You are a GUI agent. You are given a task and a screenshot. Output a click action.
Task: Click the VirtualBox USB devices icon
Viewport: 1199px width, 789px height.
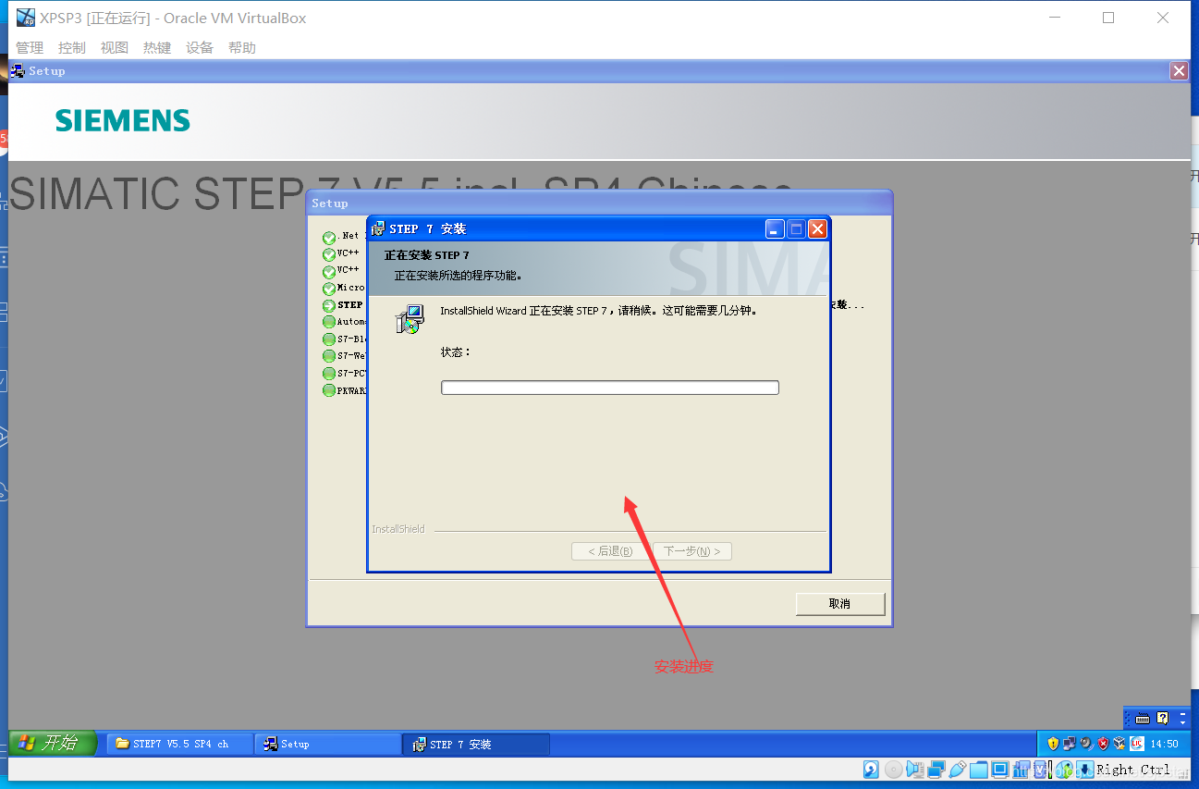958,770
